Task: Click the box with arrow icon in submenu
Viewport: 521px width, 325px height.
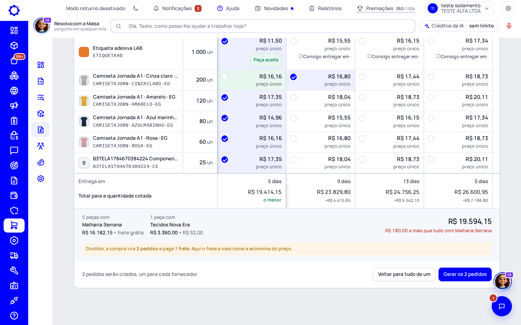Action: coord(41,114)
